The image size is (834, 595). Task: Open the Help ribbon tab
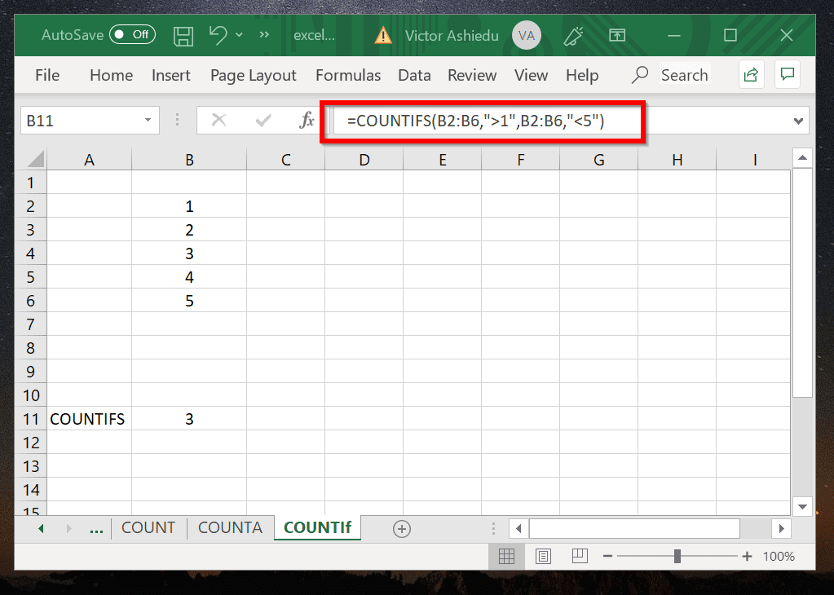click(582, 75)
